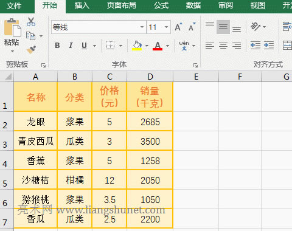The height and width of the screenshot is (231, 292).
Task: Switch to the 视图 tab
Action: 257,5
